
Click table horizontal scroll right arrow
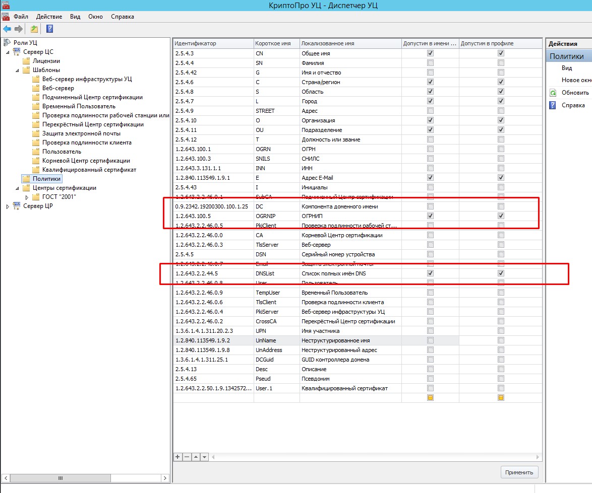(538, 457)
